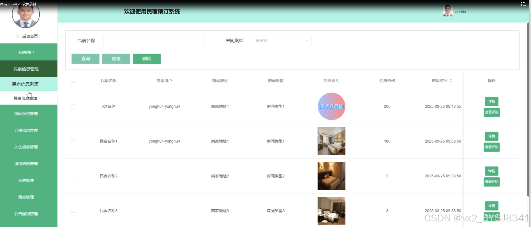Click 民宿名称2 name cell
This screenshot has width=531, height=227.
click(x=108, y=176)
